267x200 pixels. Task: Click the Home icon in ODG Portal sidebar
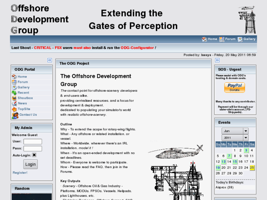(x=14, y=77)
